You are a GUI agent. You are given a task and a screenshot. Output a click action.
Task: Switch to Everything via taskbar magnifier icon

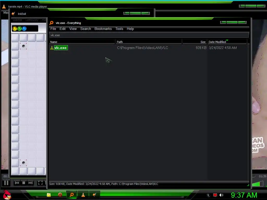point(72,195)
